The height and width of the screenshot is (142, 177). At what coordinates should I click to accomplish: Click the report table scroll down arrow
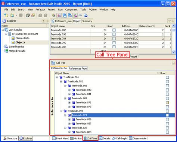(174, 52)
